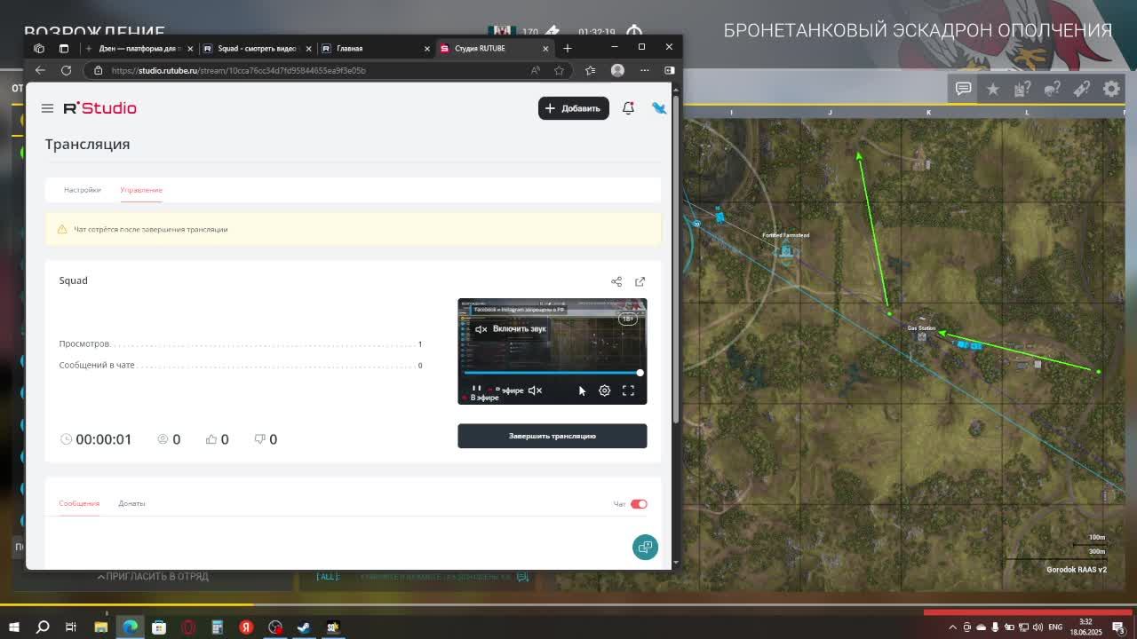Click the stream duration timer 00:00:01
The image size is (1137, 639).
(x=103, y=439)
